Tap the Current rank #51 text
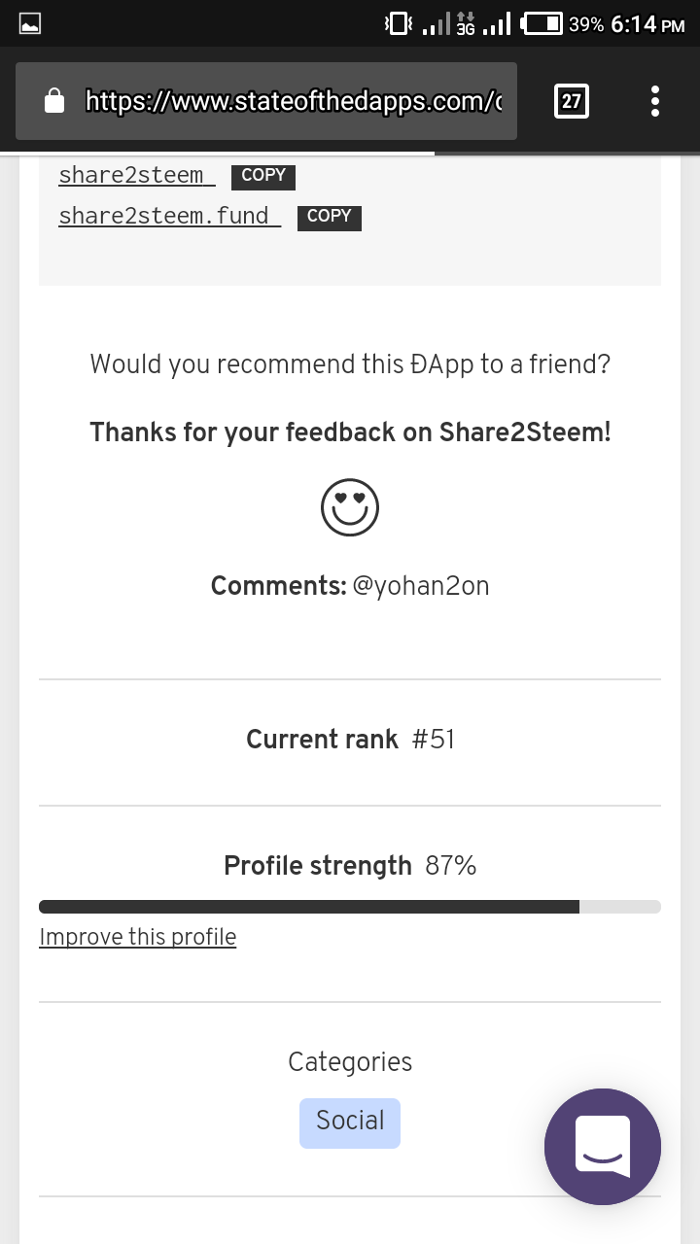The width and height of the screenshot is (700, 1244). pos(350,740)
